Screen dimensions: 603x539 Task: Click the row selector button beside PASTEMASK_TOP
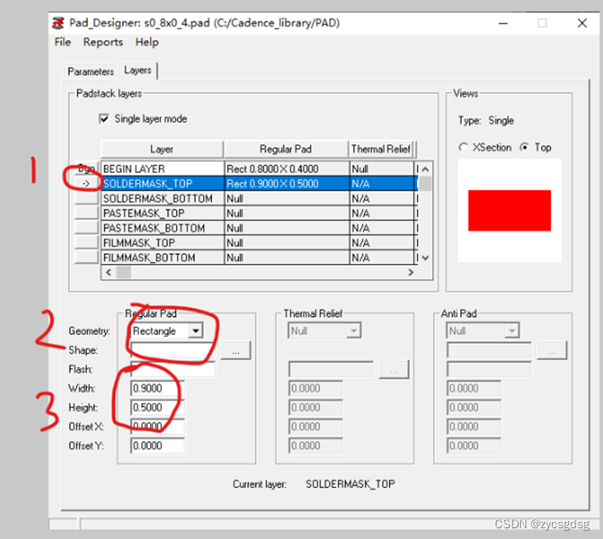tap(87, 214)
